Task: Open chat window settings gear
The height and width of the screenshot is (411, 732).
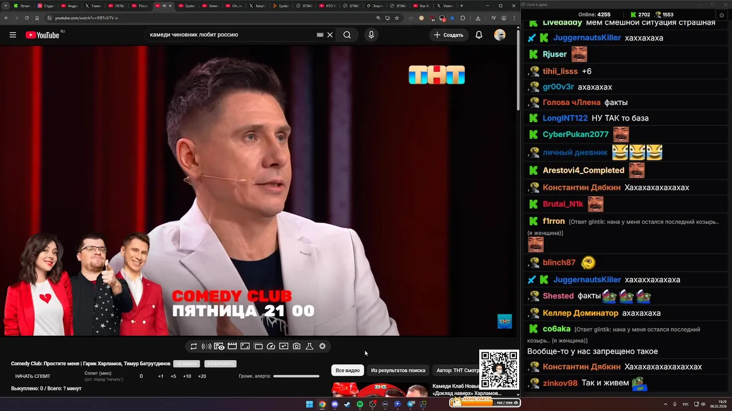Action: [x=721, y=15]
